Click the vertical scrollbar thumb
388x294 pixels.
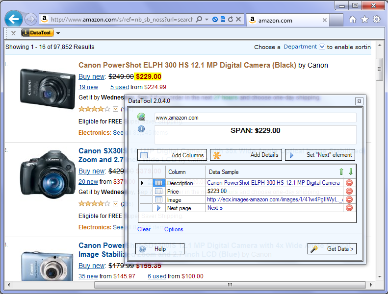pyautogui.click(x=379, y=69)
